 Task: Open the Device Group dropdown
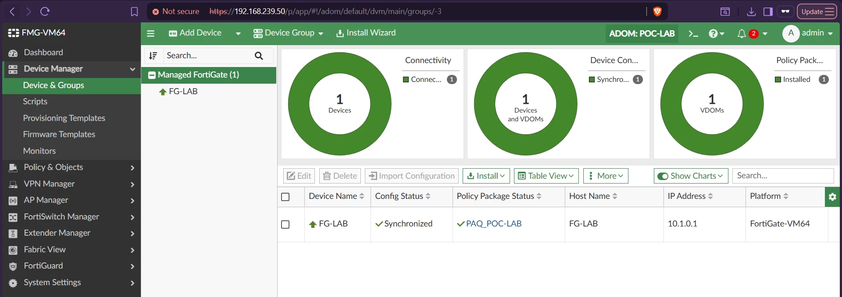point(288,33)
